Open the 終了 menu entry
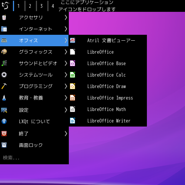The height and width of the screenshot is (185, 185). [x=34, y=134]
